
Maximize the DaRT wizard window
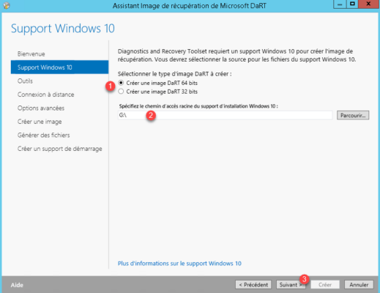click(352, 4)
